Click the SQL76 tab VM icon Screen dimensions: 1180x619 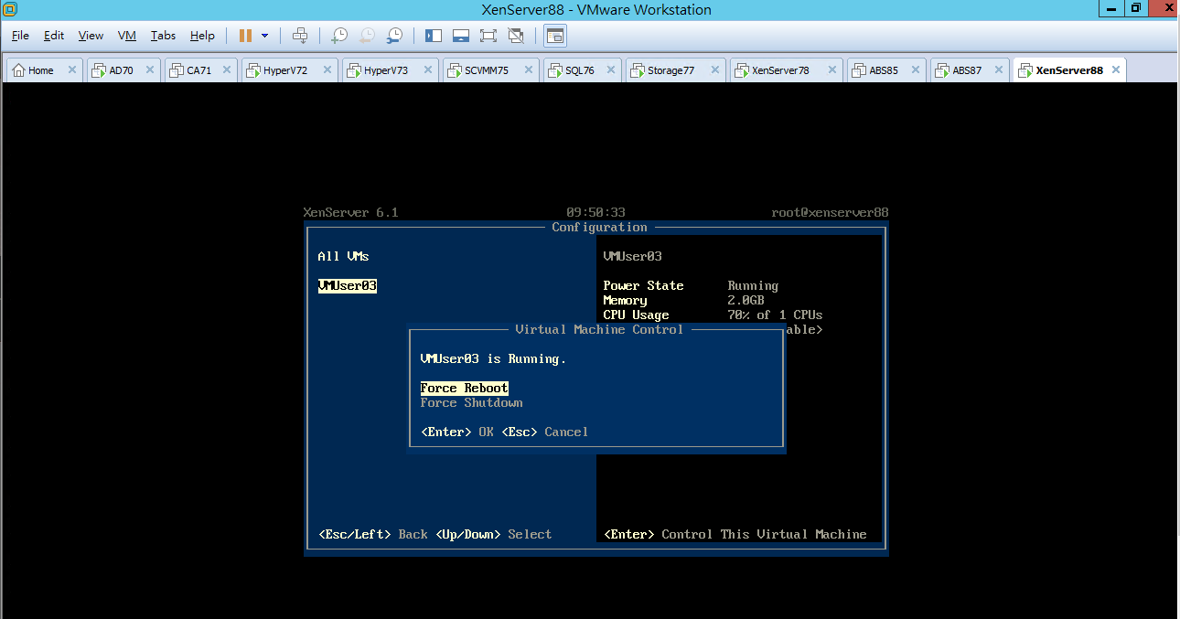pyautogui.click(x=555, y=70)
